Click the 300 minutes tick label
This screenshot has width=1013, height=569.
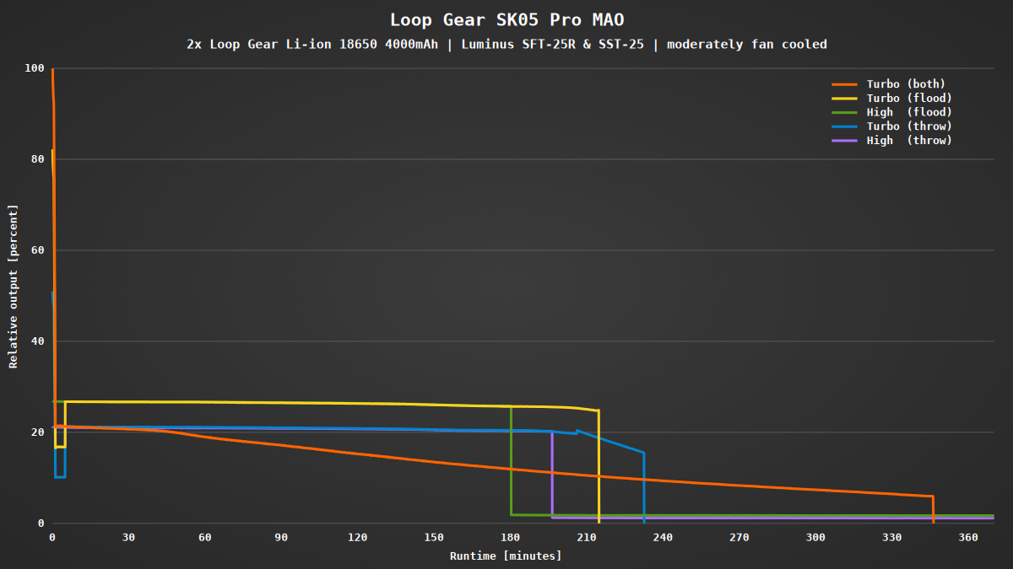(815, 537)
